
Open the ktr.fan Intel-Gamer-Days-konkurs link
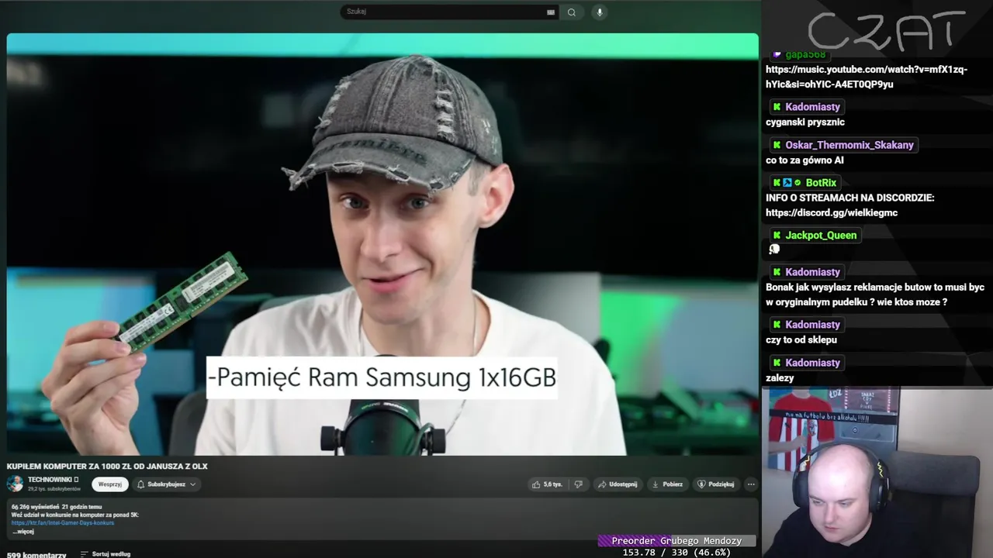tap(63, 523)
